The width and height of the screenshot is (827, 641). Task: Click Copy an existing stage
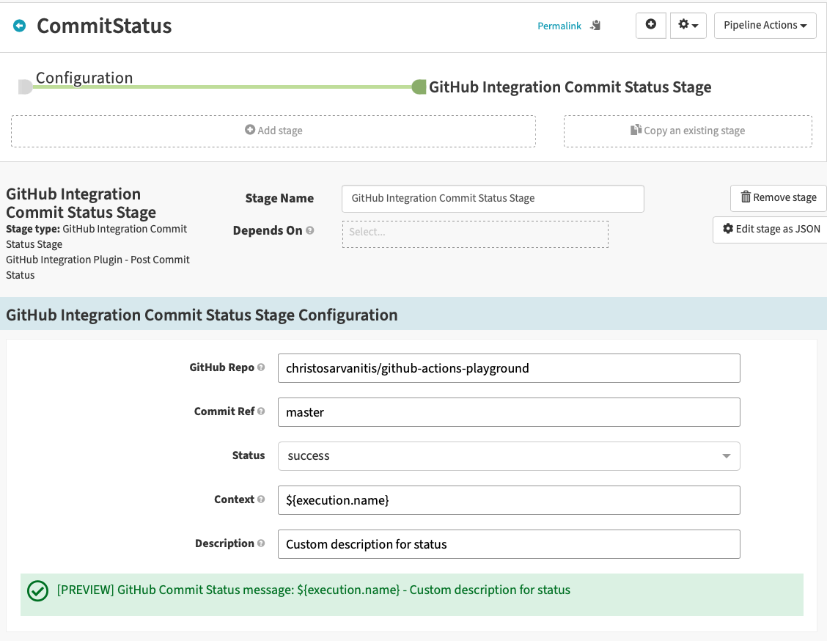pyautogui.click(x=688, y=131)
